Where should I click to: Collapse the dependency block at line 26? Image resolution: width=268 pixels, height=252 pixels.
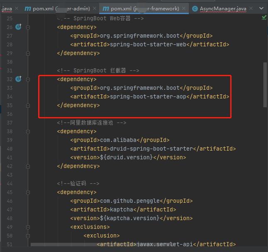(28, 27)
